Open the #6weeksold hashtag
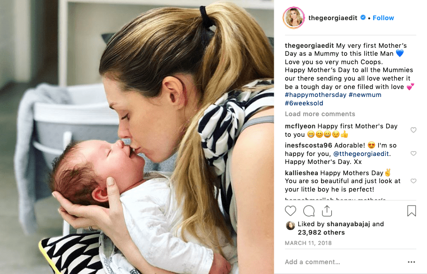This screenshot has width=427, height=274. click(x=304, y=104)
